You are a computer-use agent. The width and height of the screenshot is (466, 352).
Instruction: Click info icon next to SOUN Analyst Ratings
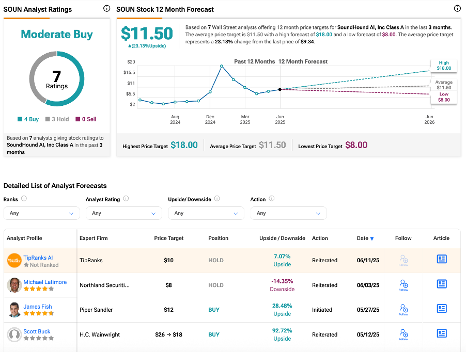pos(107,9)
